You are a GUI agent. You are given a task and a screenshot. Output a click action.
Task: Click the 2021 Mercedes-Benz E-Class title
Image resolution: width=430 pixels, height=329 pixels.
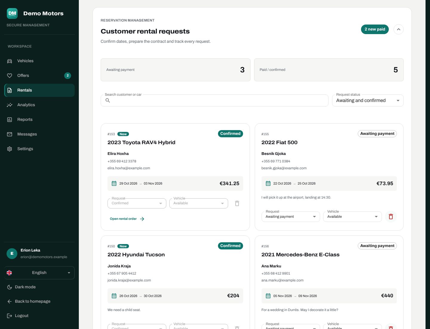(300, 255)
